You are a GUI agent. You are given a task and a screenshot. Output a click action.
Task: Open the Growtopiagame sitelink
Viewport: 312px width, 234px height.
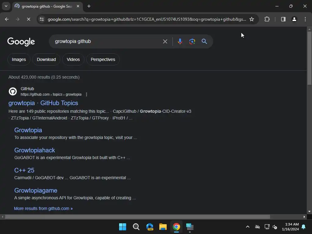[36, 190]
